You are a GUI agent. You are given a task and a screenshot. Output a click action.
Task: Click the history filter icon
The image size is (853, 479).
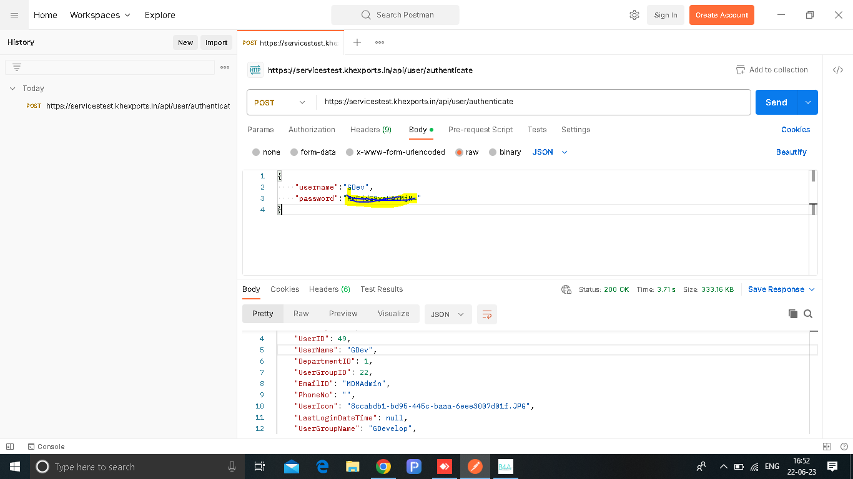(x=17, y=67)
